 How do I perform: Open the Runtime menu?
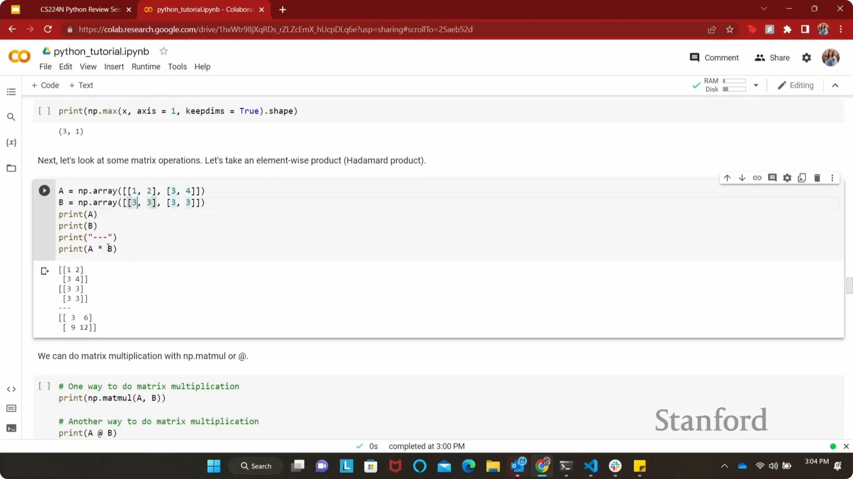pos(146,67)
